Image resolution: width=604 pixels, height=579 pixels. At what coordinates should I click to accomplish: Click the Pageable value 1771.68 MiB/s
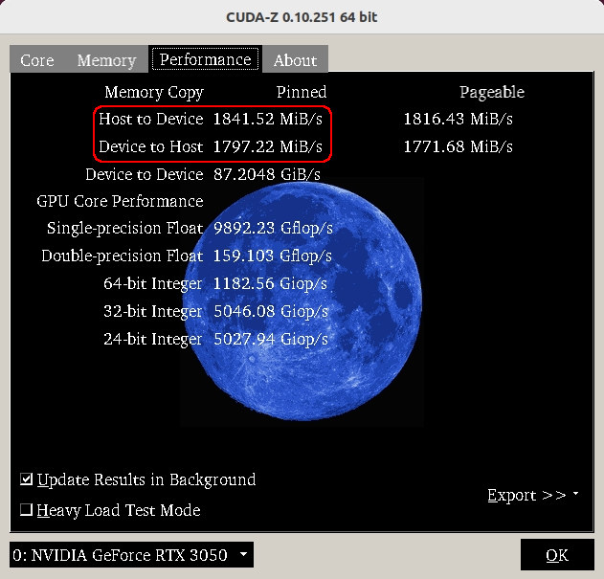(458, 146)
